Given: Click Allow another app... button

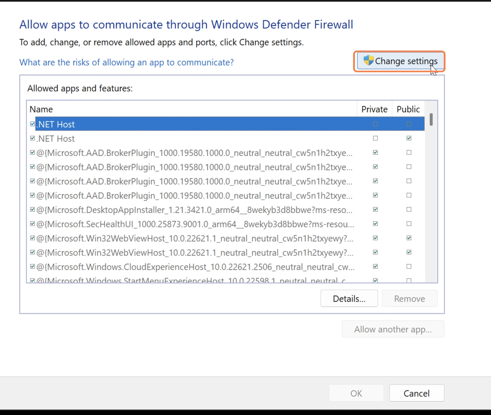Looking at the screenshot, I should pos(393,329).
